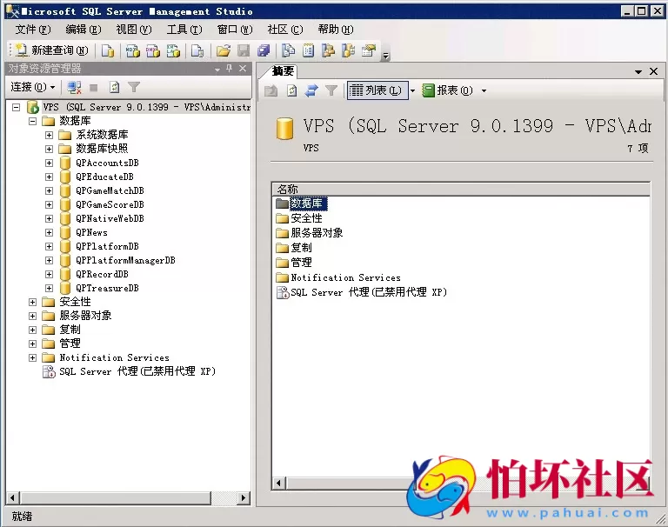The image size is (668, 527).
Task: Expand the QPAccountsDB node
Action: tap(49, 163)
